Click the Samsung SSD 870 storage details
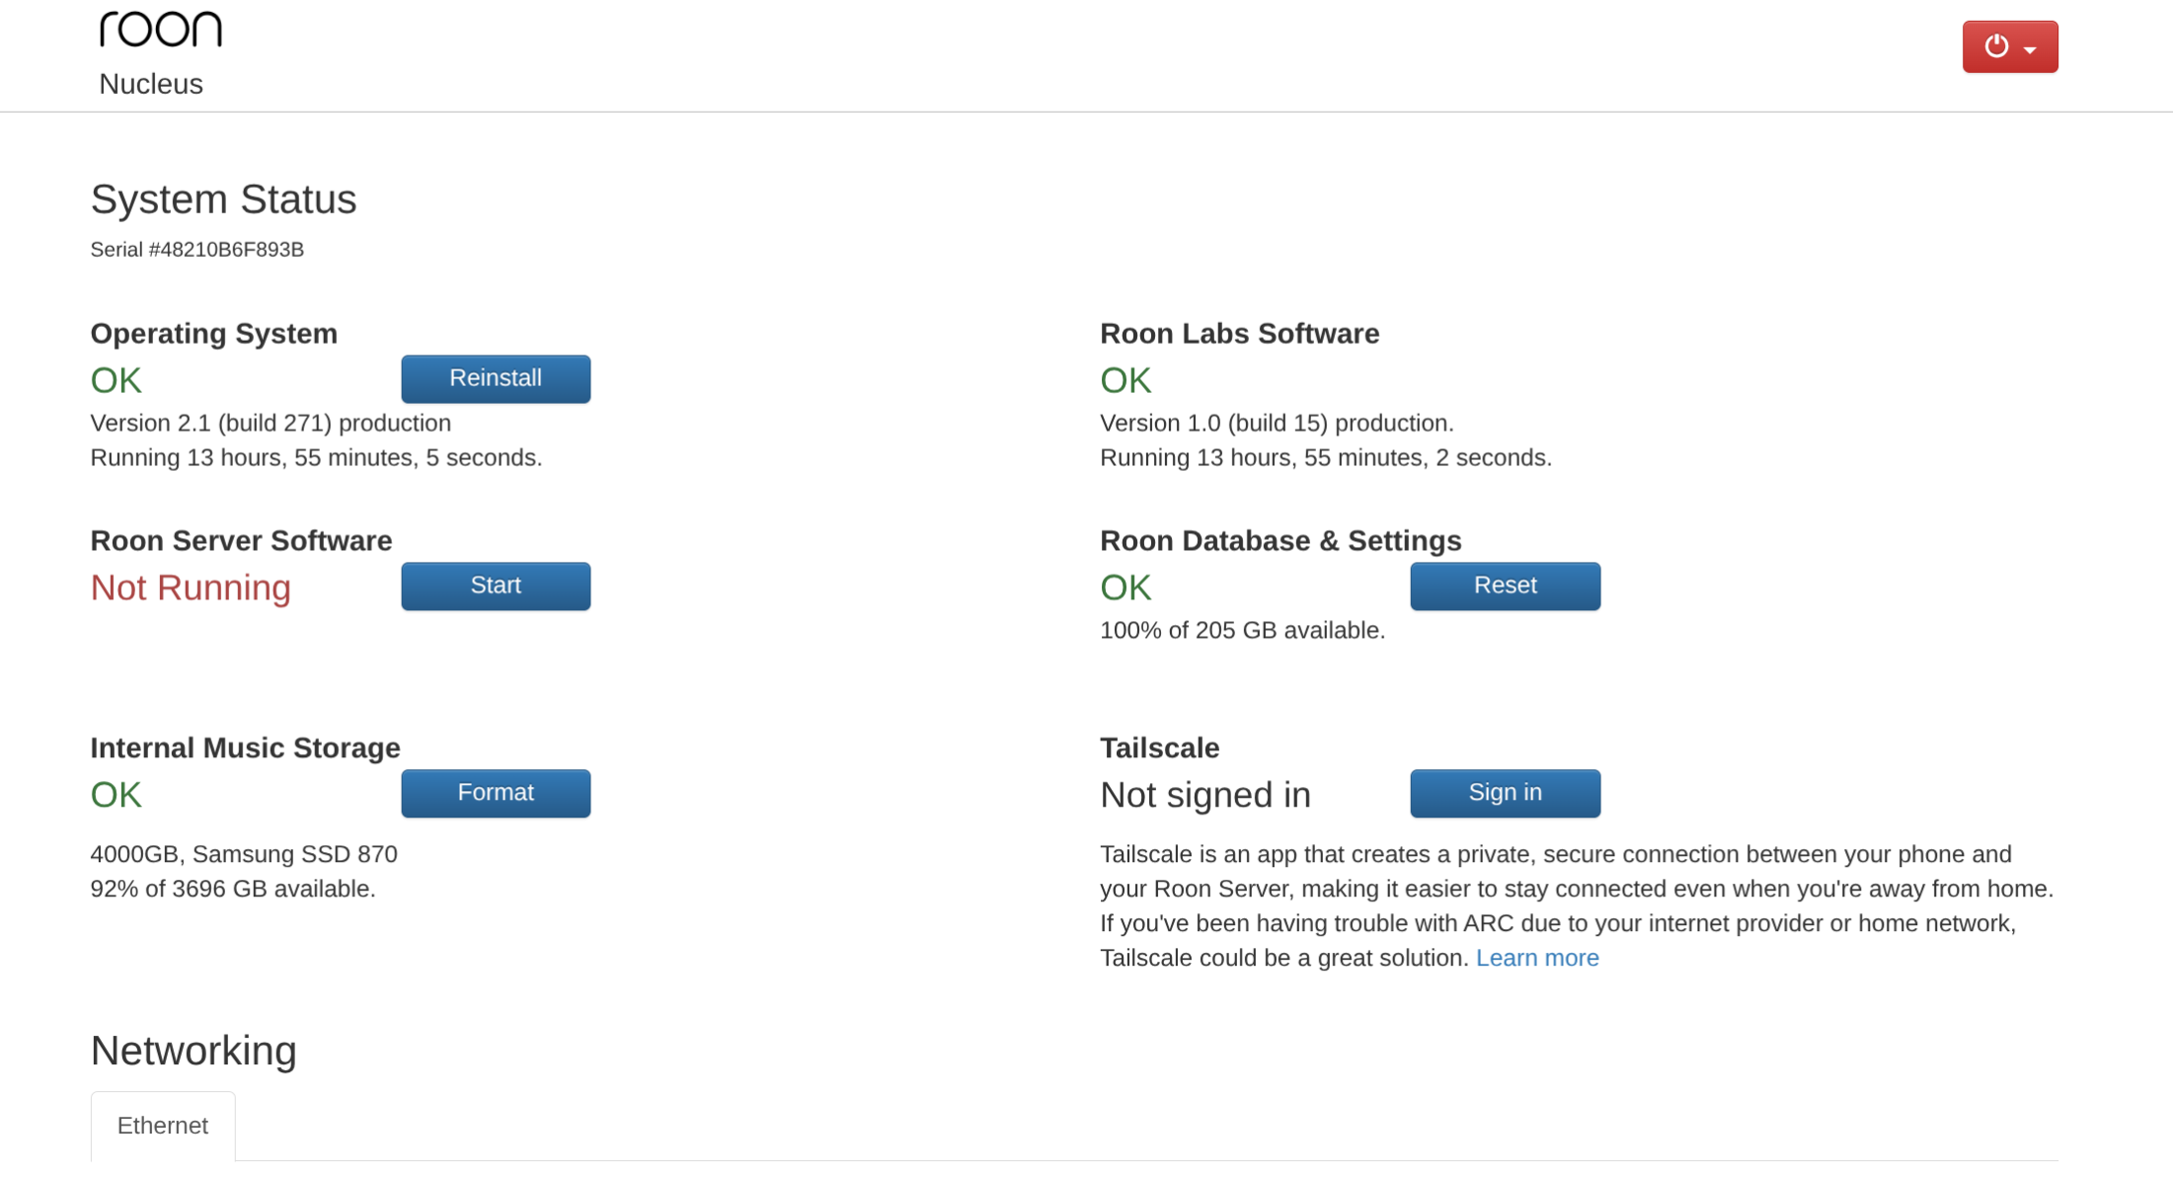The image size is (2173, 1177). pyautogui.click(x=244, y=855)
